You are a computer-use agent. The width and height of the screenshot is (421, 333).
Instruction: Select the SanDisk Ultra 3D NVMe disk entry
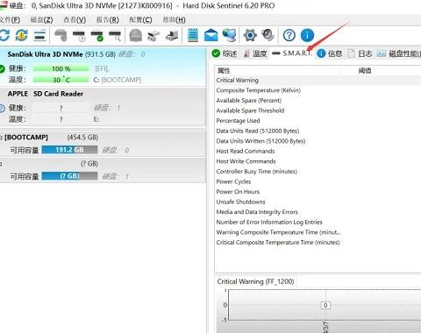click(x=103, y=67)
